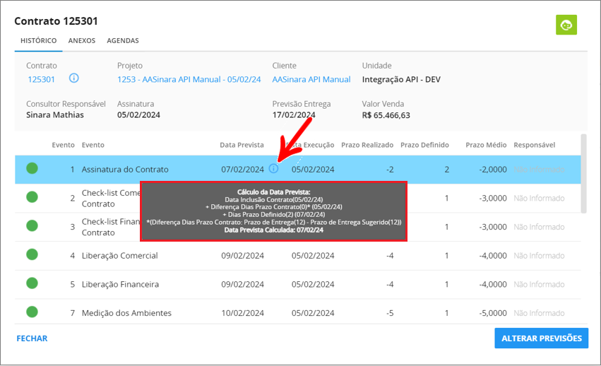Click the Prazo Realizado column header
This screenshot has width=601, height=366.
[367, 145]
